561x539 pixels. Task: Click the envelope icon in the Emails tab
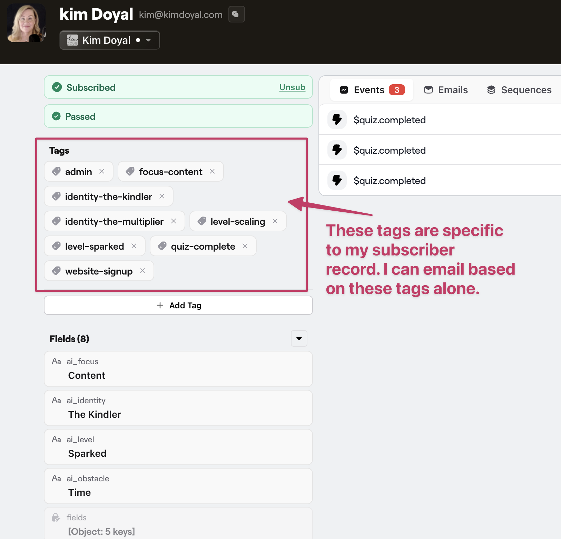pos(428,90)
